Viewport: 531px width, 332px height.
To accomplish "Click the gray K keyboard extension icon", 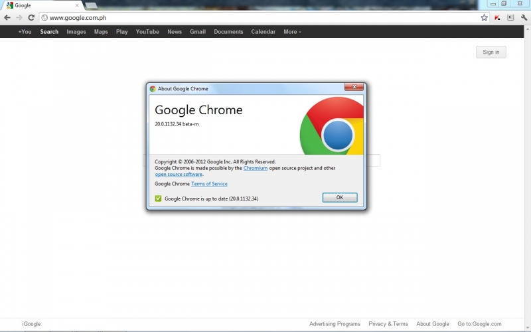I will (x=510, y=18).
